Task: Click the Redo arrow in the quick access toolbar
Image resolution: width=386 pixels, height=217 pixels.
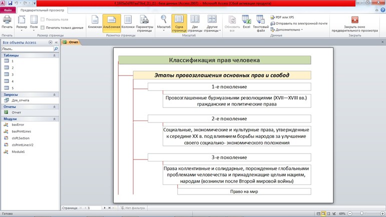Action: coord(26,3)
